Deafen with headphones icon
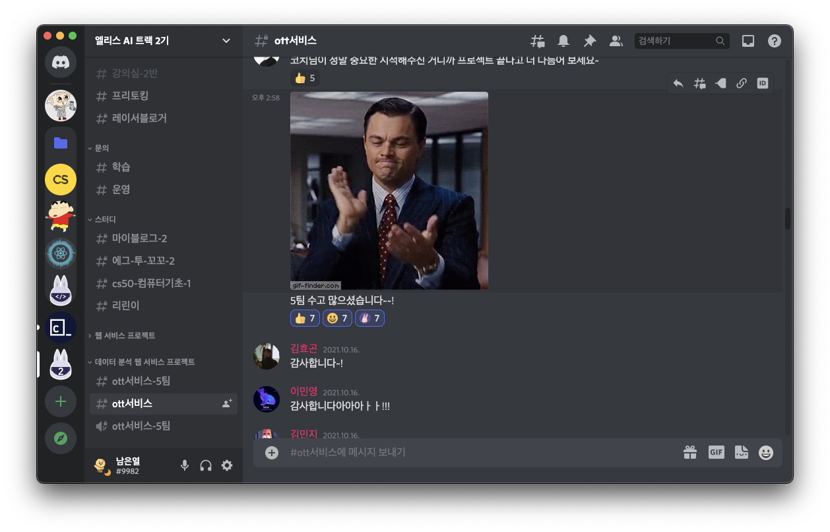This screenshot has width=830, height=532. [x=206, y=465]
